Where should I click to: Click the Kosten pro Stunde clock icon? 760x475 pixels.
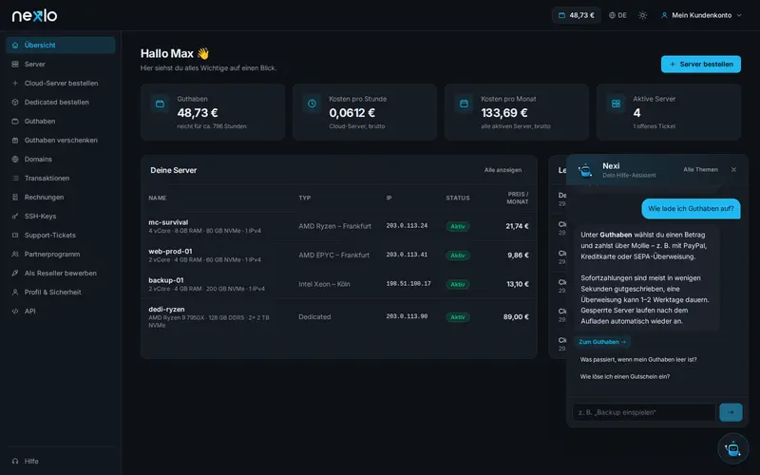tap(313, 104)
